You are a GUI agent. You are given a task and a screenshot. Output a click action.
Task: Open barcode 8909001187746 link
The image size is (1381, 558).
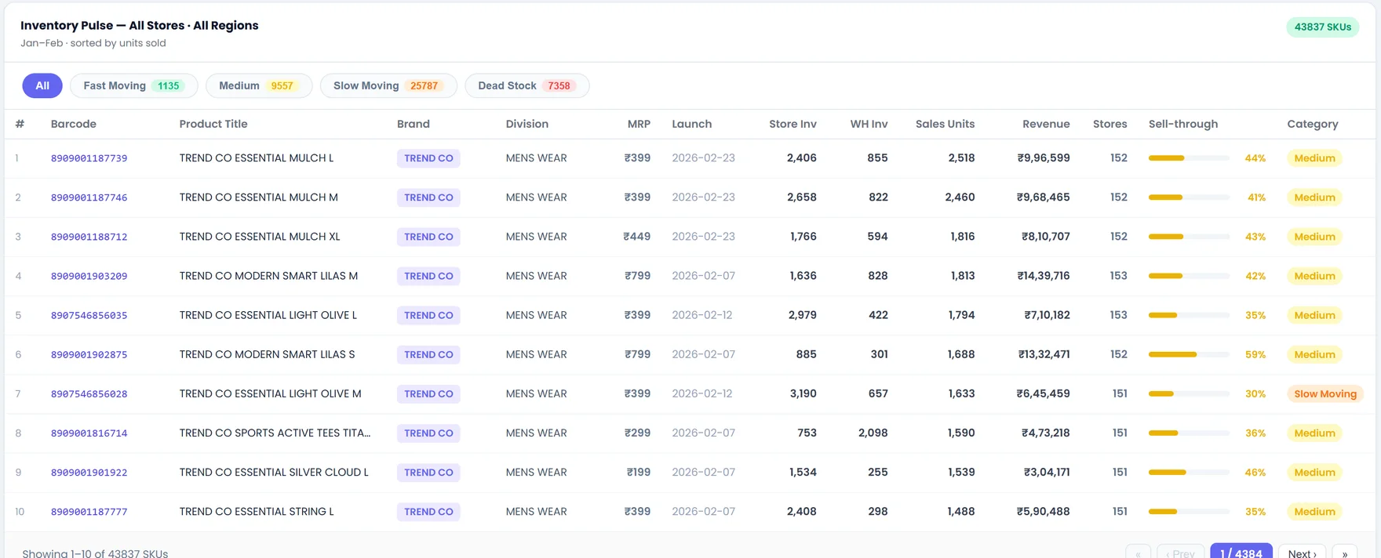(x=89, y=197)
